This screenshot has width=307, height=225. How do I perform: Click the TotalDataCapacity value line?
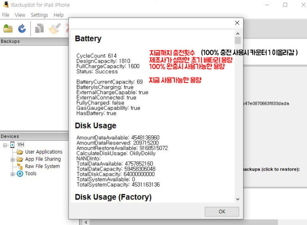coord(116,169)
